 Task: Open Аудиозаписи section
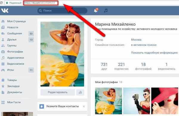click(x=16, y=58)
